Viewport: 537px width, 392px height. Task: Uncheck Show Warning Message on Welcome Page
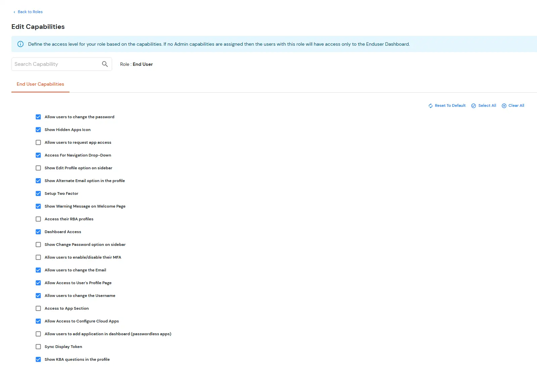tap(38, 206)
